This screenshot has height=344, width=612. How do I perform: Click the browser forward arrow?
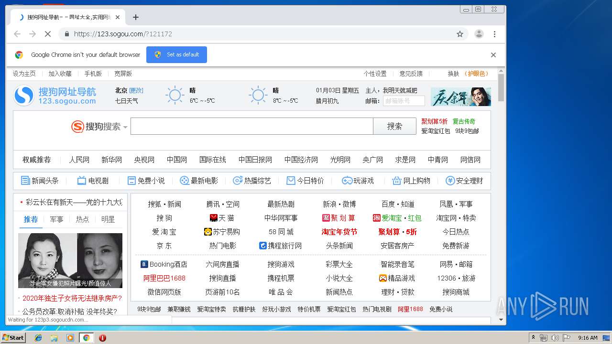tap(33, 34)
